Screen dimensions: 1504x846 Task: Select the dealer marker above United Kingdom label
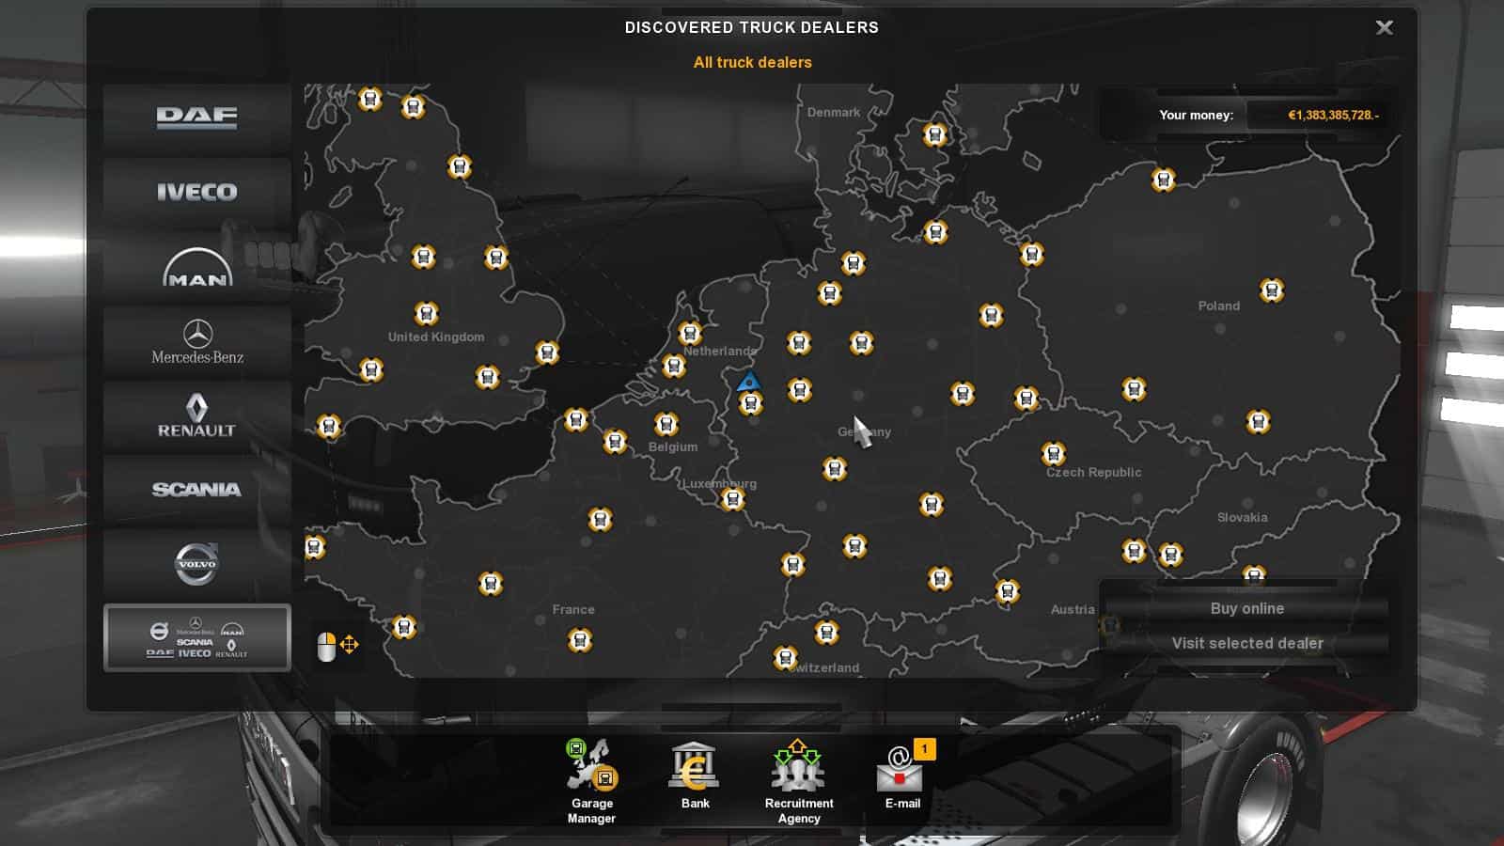tap(426, 313)
